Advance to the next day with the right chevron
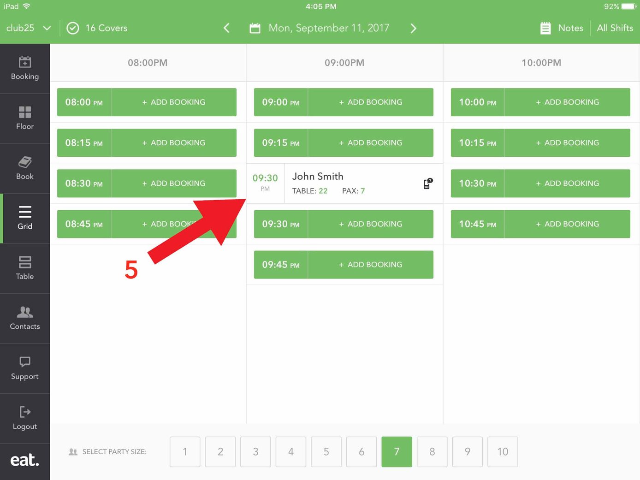This screenshot has width=640, height=480. (x=414, y=28)
